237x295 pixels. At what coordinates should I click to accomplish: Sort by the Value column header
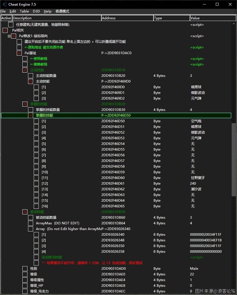(213, 18)
